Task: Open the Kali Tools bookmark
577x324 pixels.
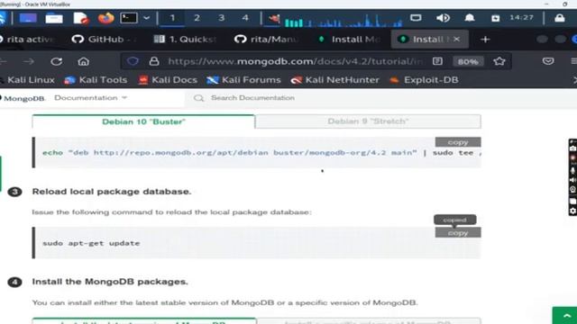Action: coord(96,80)
